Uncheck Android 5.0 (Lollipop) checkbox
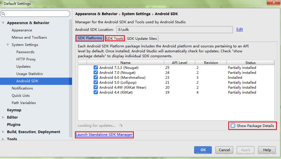Image resolution: width=281 pixels, height=159 pixels. (x=96, y=82)
